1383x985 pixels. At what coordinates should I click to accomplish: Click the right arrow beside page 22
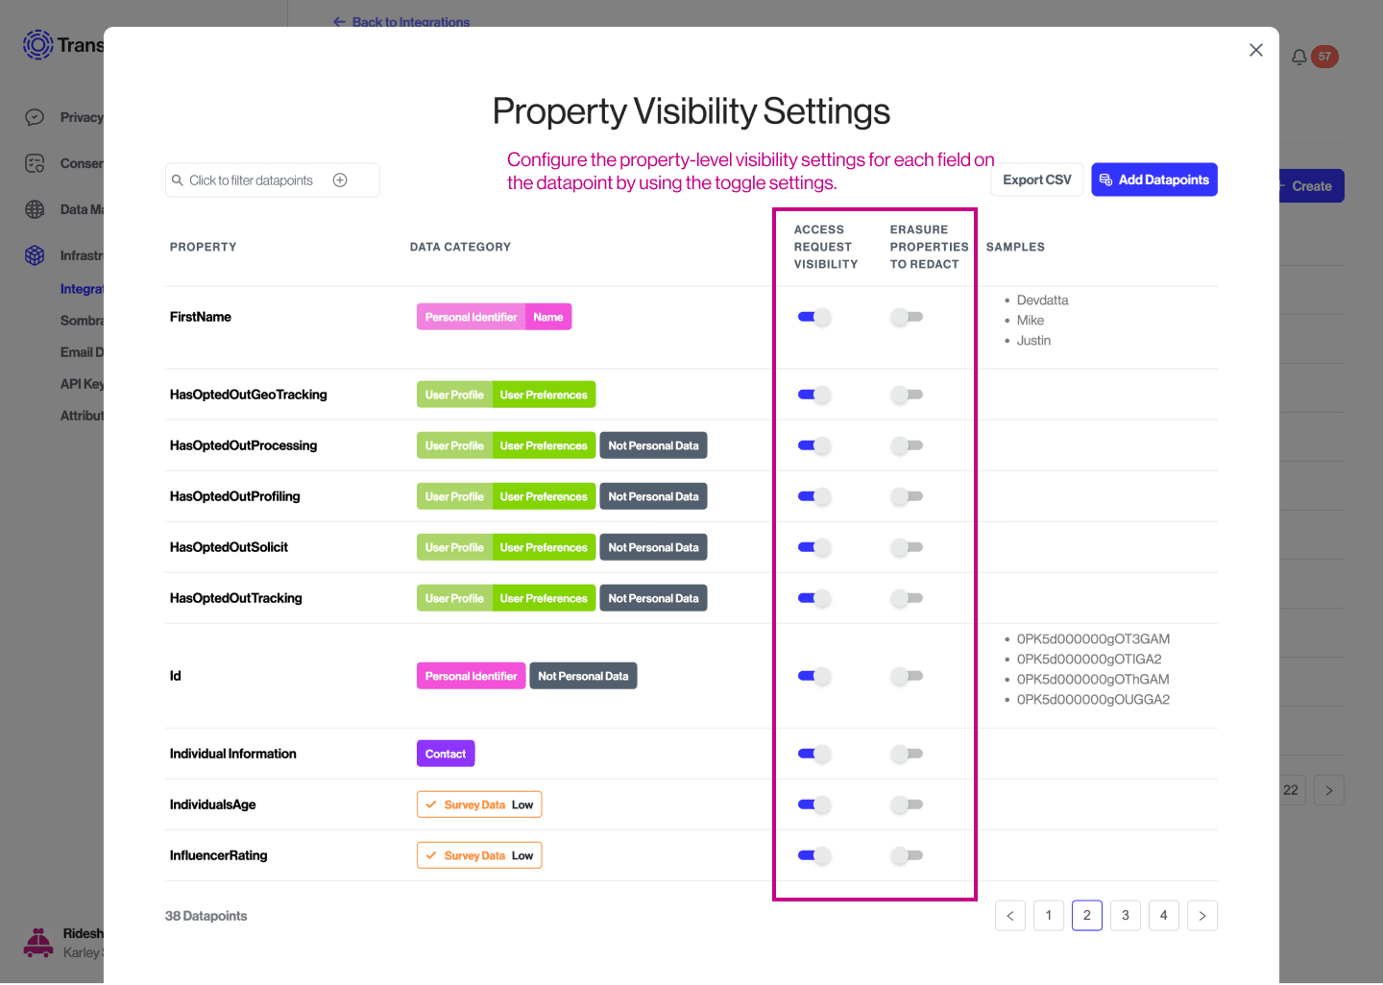click(1328, 789)
